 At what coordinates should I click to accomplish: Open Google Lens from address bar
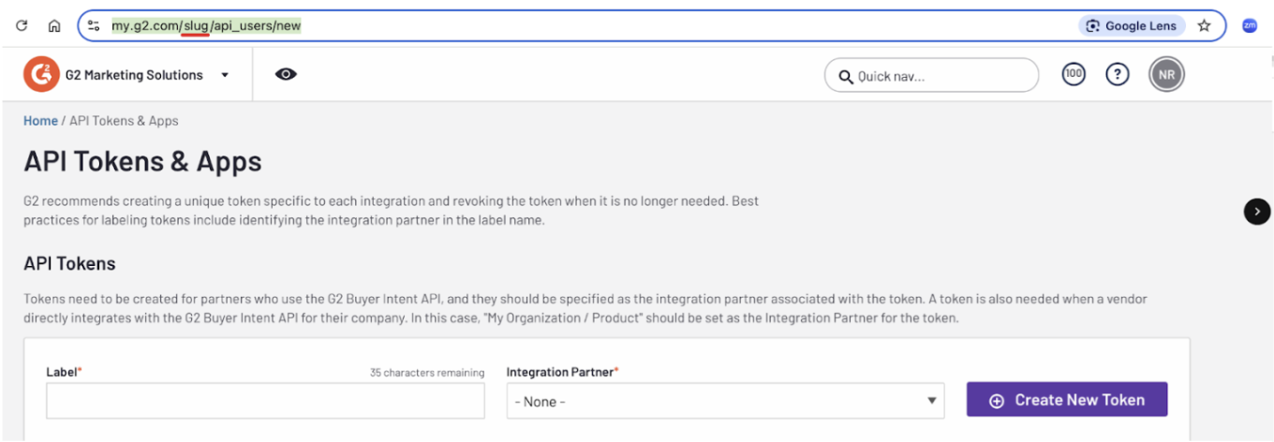(x=1133, y=26)
